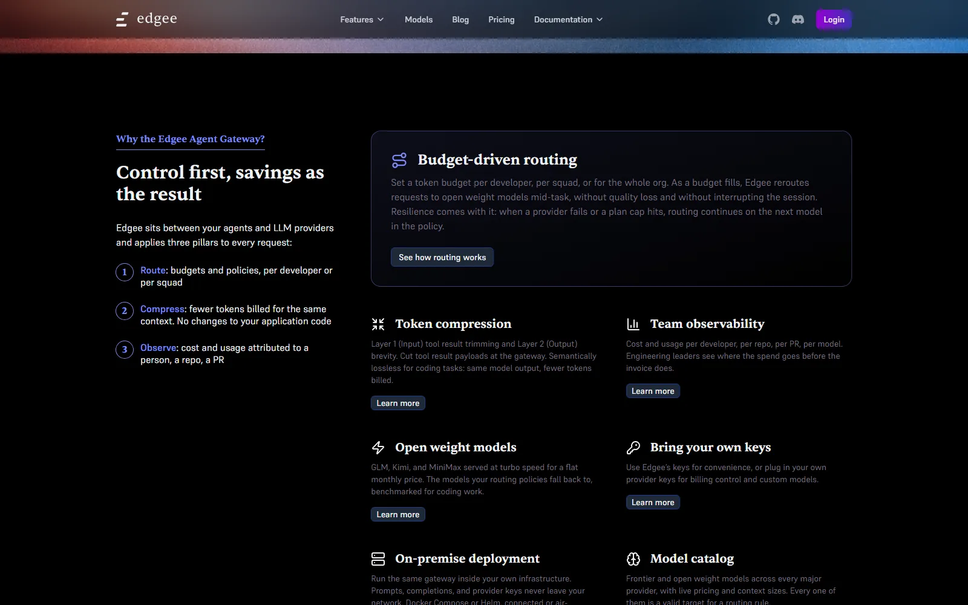Click the numbered circle 2 beside Compress

(125, 311)
